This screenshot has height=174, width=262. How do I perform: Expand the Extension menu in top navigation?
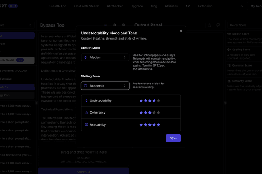205,6
